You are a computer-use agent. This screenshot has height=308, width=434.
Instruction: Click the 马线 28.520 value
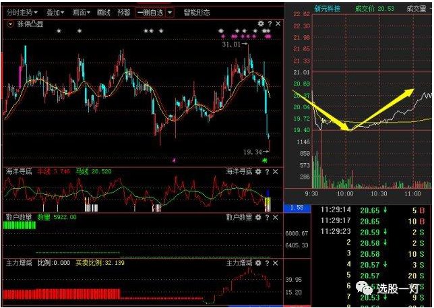pyautogui.click(x=94, y=172)
